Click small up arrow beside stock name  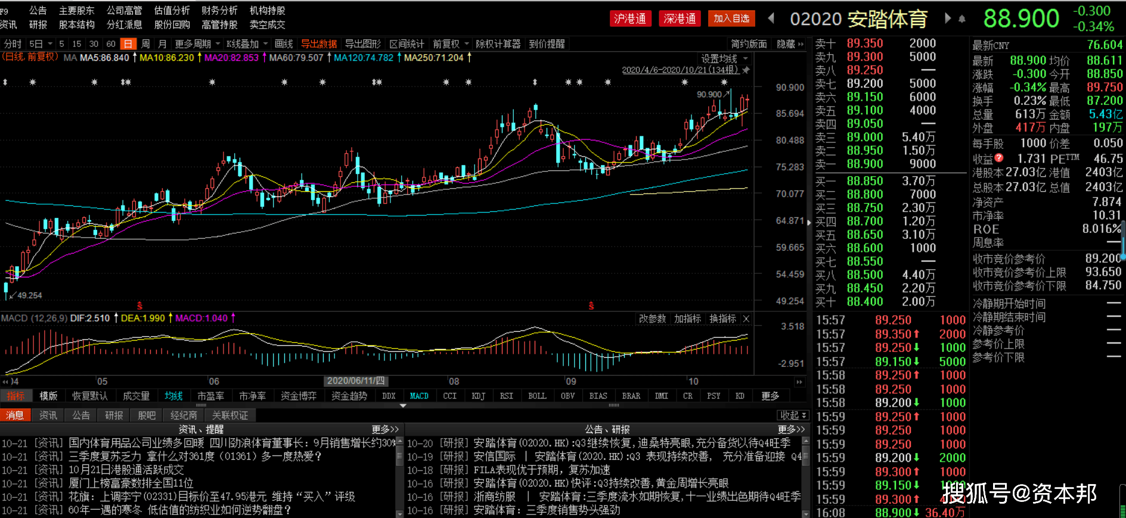coord(961,19)
